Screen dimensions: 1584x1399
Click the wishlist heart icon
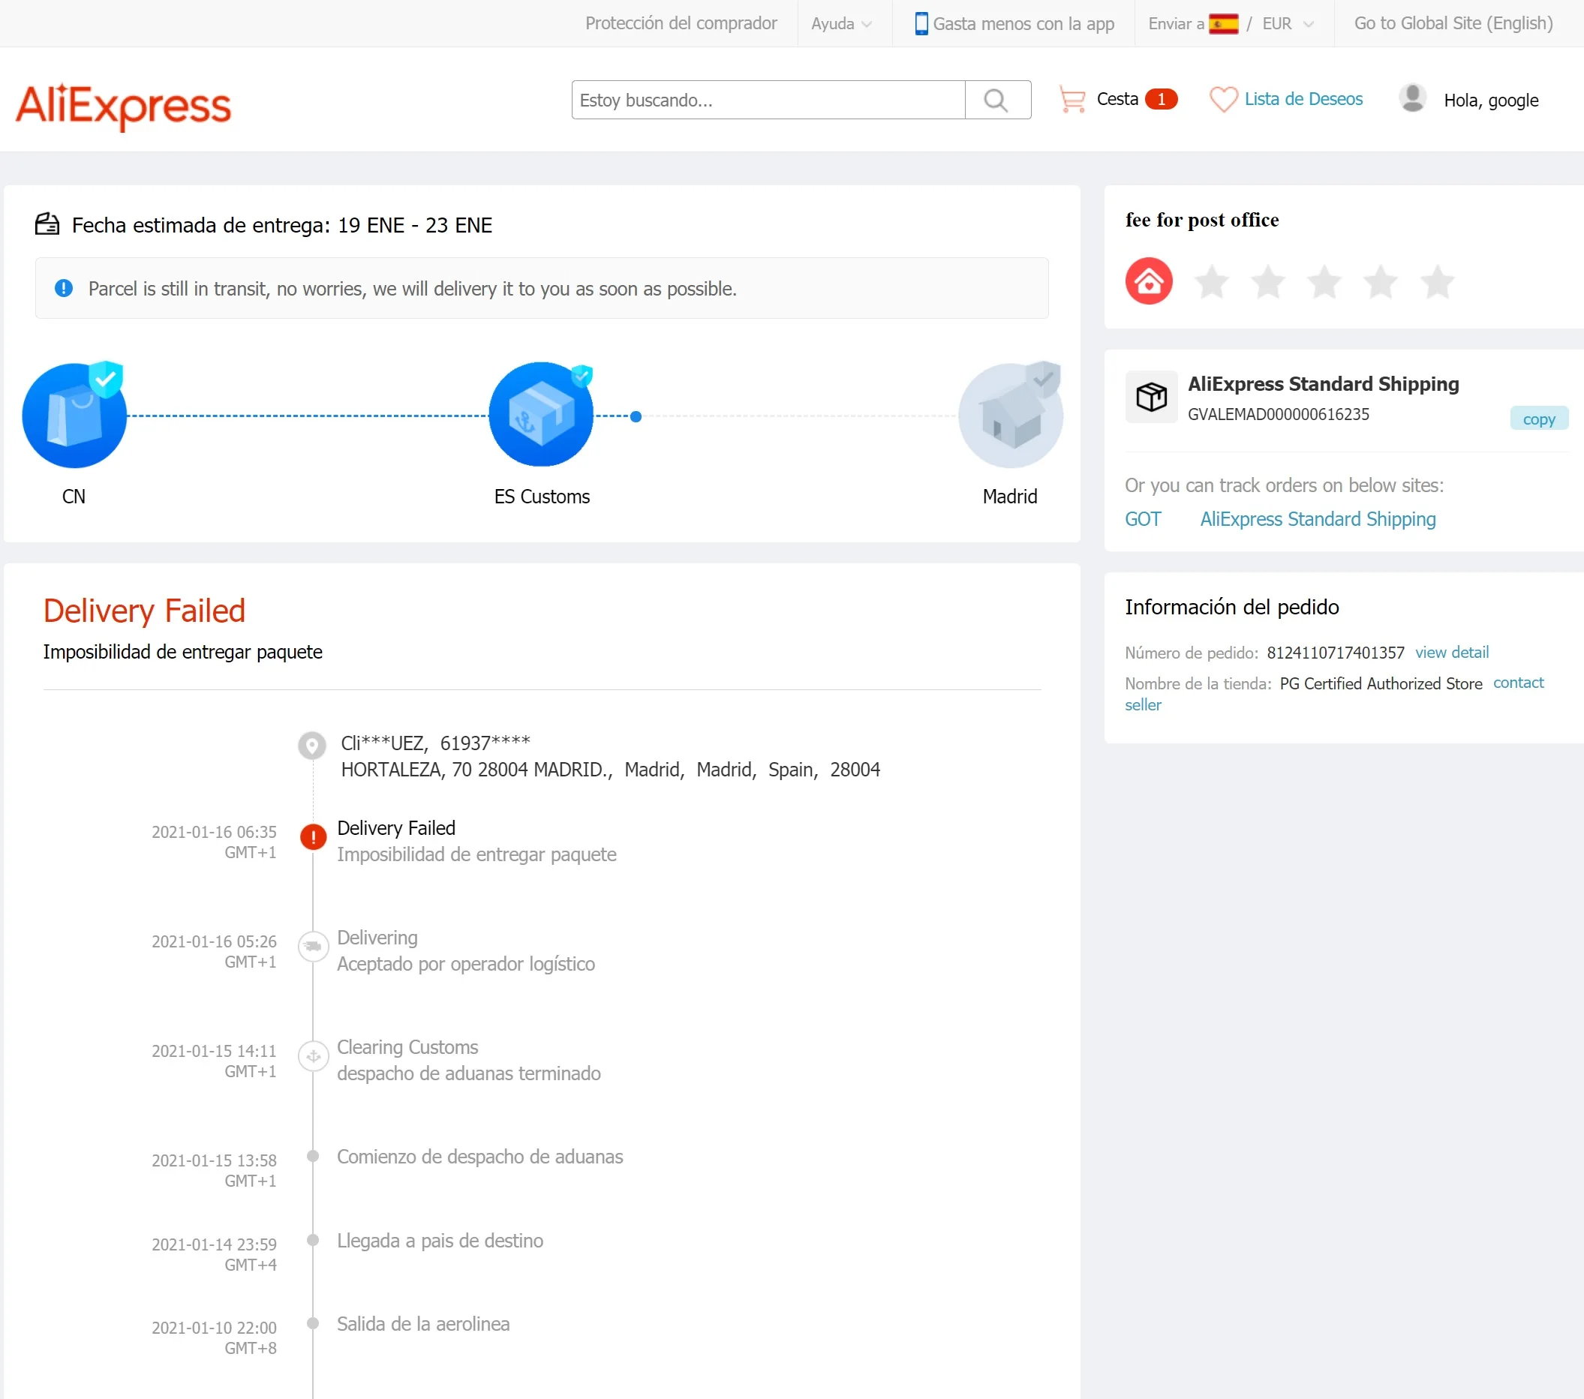click(1223, 100)
